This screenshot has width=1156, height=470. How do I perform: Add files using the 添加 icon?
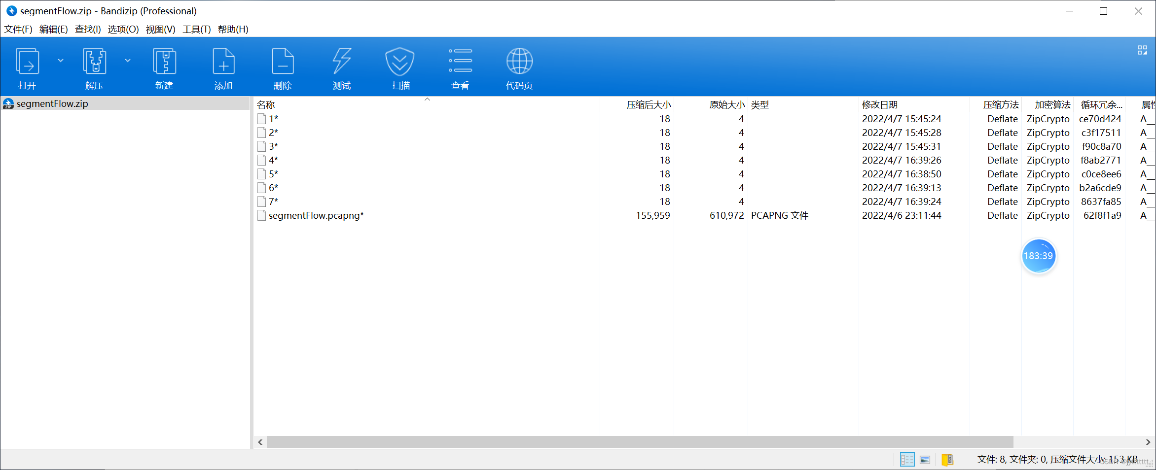coord(223,68)
